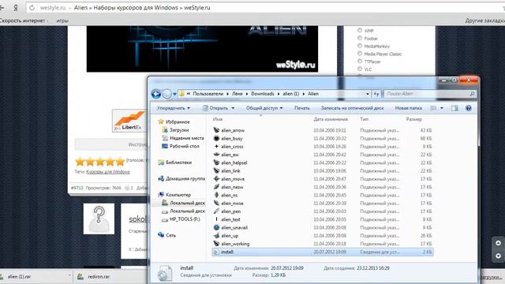Click the Курсоры для Windows tag link
The image size is (505, 284).
click(108, 172)
